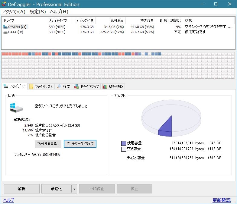Open the 更新確認 link
Viewport: 237px width, 204px height.
[222, 200]
